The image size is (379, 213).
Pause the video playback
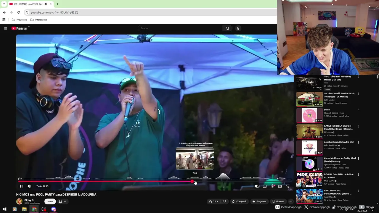[x=21, y=186]
